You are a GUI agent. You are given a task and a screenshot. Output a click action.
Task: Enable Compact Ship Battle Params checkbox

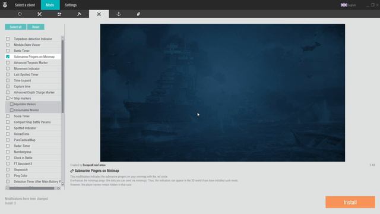click(x=8, y=122)
